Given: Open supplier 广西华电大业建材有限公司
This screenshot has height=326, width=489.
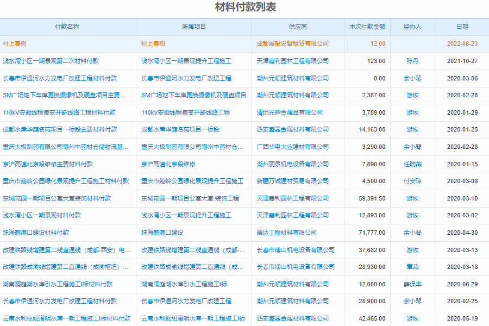Looking at the screenshot, I should 292,147.
